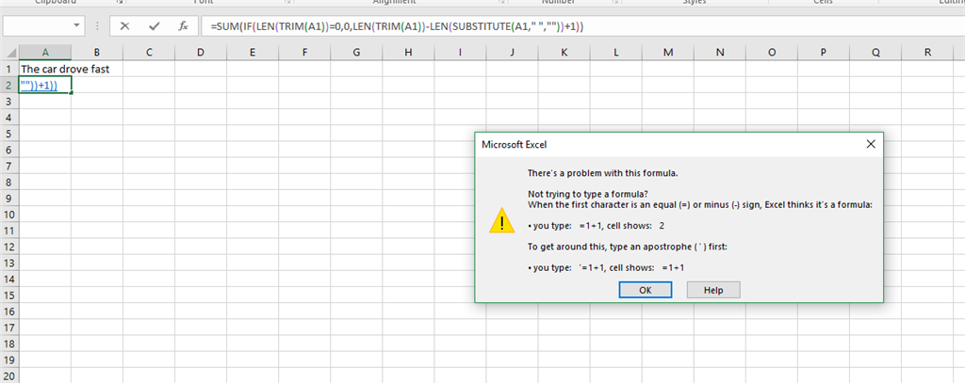Screen dimensions: 965x383
Task: Click the Microsoft Excel dialog title
Action: [x=514, y=145]
